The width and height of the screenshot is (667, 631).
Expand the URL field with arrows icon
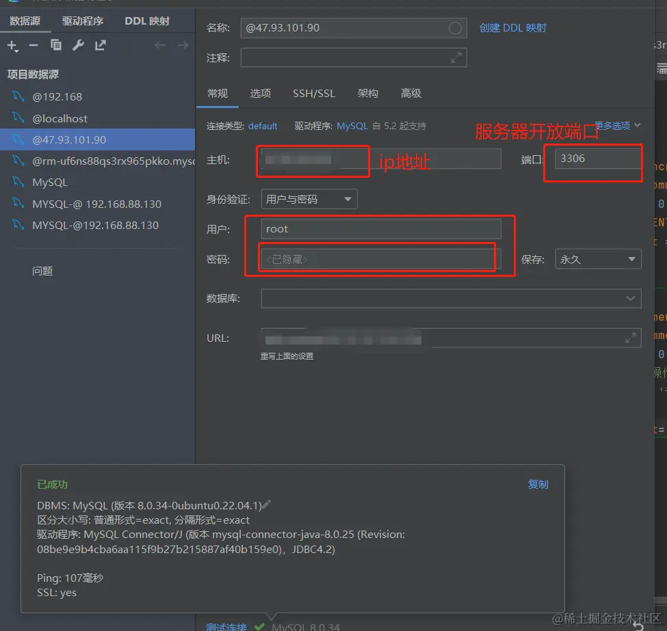pos(631,338)
